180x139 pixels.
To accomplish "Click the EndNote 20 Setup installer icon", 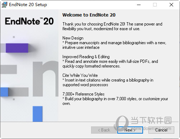I will (x=4, y=5).
